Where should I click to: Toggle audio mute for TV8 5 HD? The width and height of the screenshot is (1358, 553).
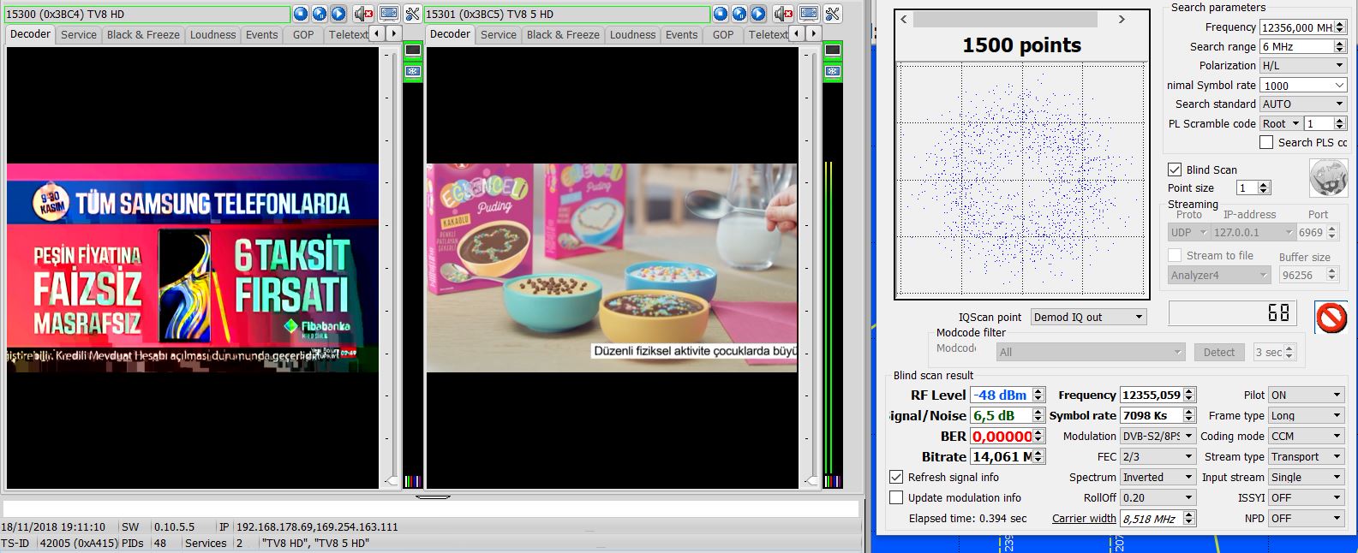(784, 14)
